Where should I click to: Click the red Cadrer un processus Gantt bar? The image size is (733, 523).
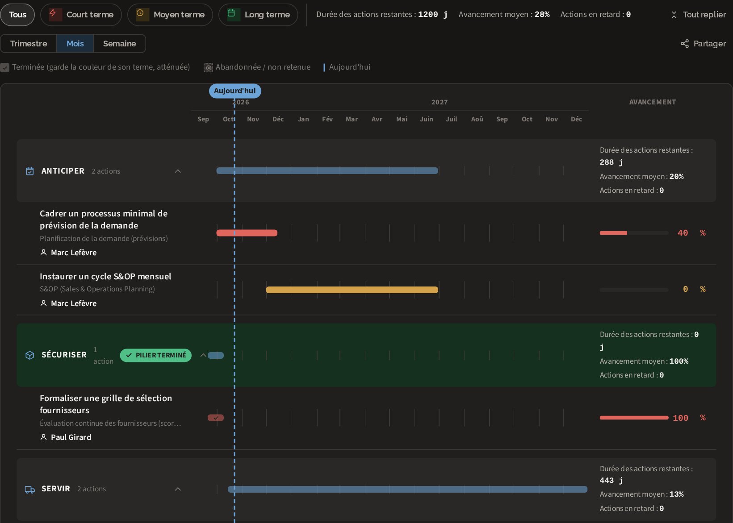point(247,233)
